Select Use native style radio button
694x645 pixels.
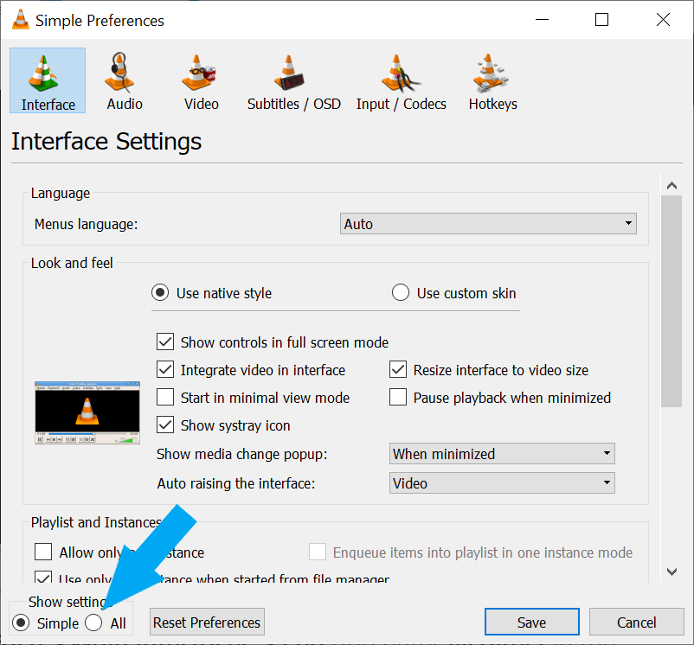160,292
